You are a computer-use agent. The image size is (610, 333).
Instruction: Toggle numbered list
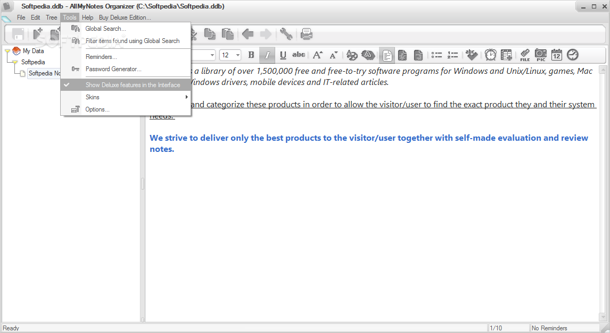(452, 55)
